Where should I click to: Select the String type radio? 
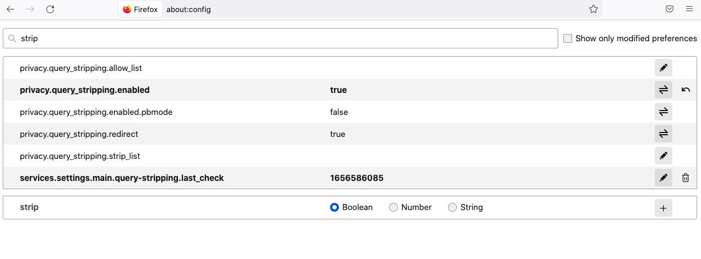click(452, 207)
